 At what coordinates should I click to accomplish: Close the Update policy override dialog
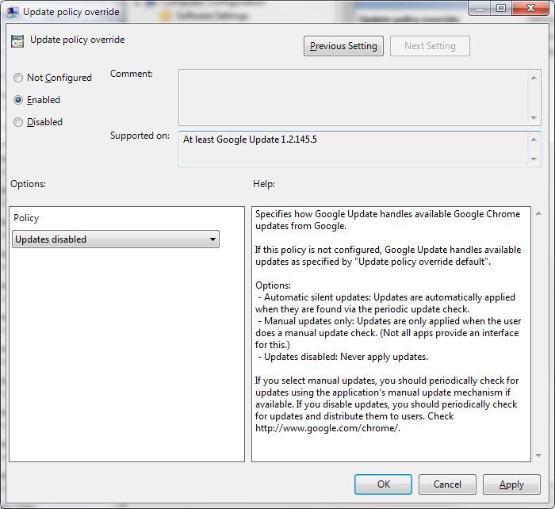530,8
